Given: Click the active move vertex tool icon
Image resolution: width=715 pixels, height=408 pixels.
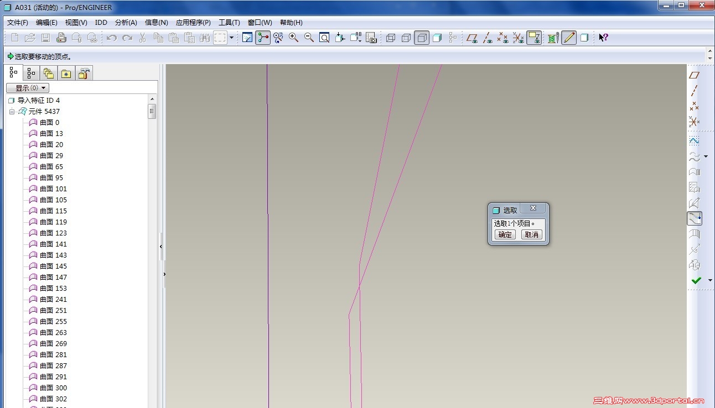Looking at the screenshot, I should tap(695, 218).
